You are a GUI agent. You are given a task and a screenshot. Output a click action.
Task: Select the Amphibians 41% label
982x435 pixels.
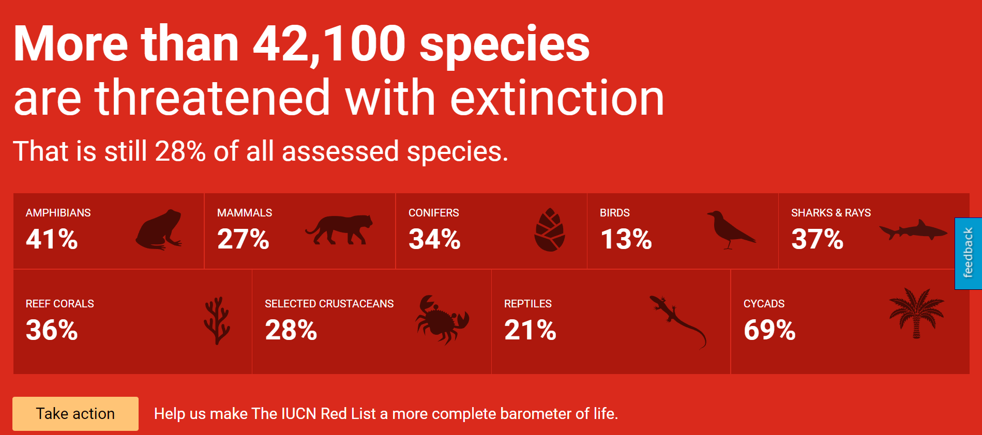52,239
